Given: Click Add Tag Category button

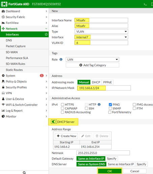Looking at the screenshot, I should pos(92,65).
